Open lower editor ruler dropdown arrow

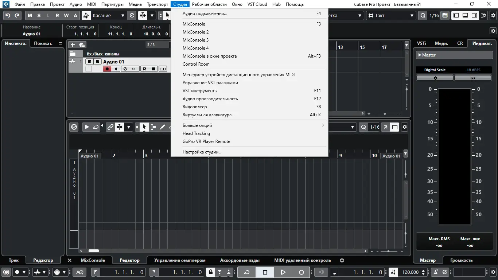point(405,154)
